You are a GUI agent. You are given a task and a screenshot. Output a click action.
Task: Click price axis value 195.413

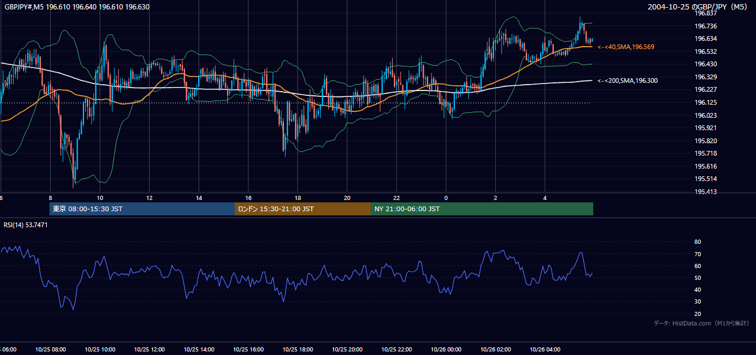[x=706, y=192]
